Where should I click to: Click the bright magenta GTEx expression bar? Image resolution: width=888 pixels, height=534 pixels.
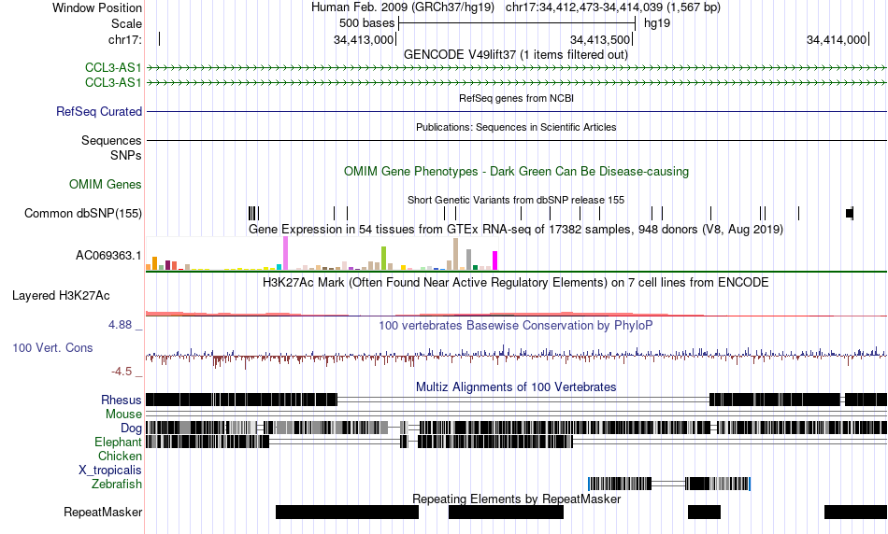[x=495, y=260]
